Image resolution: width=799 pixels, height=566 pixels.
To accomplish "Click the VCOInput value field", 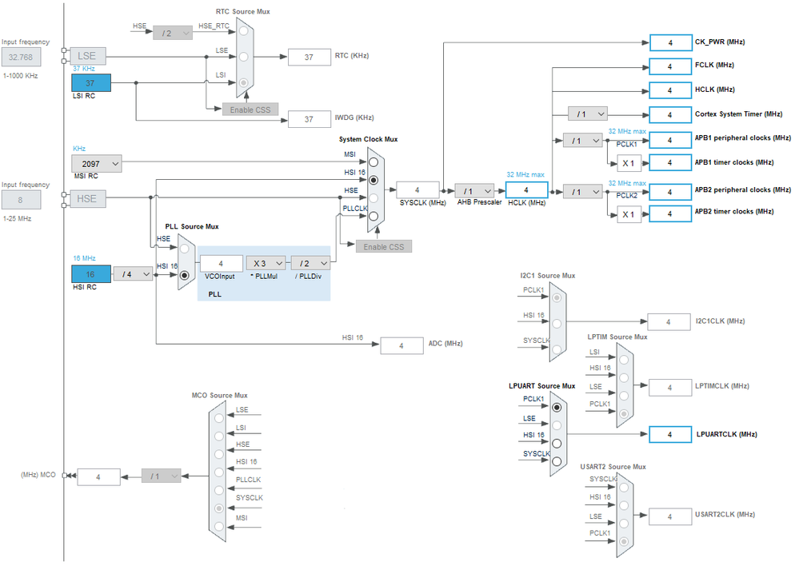I will coord(222,263).
